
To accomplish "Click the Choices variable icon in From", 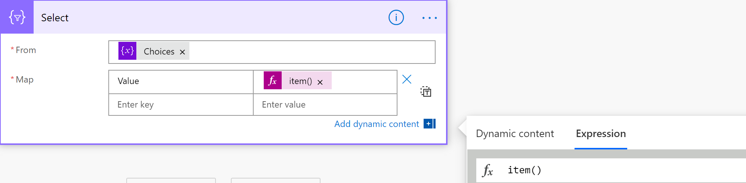I will [127, 51].
